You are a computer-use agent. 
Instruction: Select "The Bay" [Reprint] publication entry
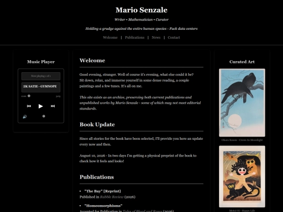tap(103, 191)
